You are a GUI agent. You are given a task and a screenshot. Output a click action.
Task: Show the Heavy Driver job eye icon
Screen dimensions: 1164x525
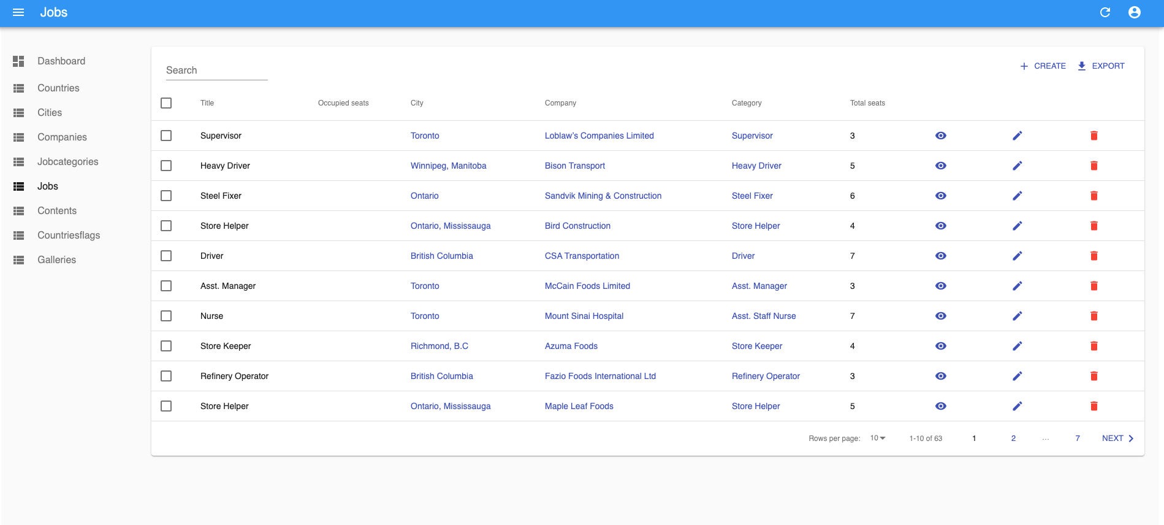(941, 166)
